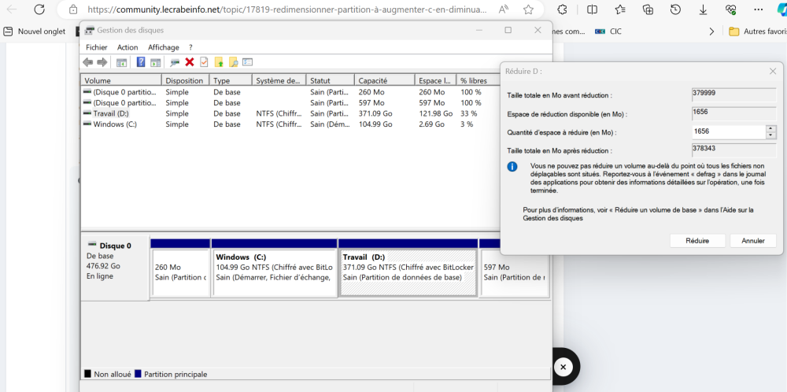Open the Affichage menu

tap(164, 47)
